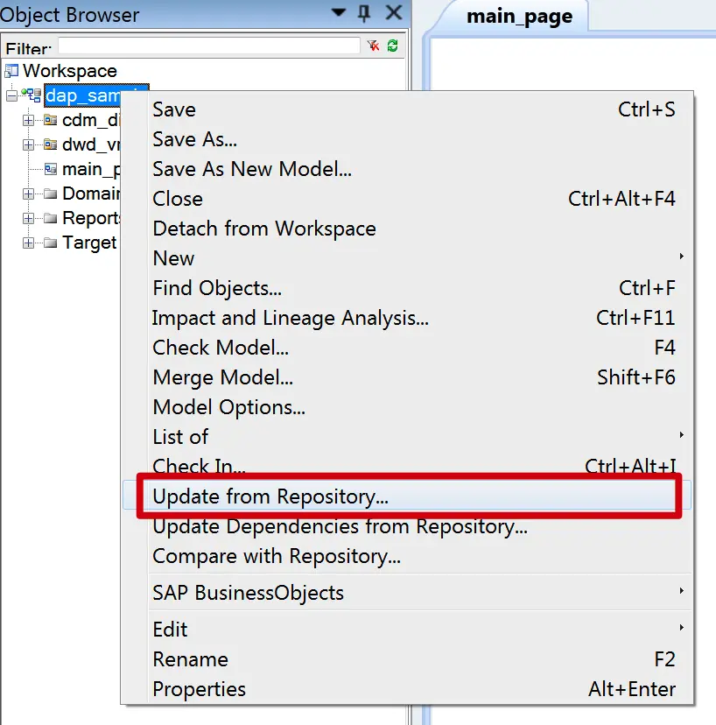Choose Check In... menu entry
The height and width of the screenshot is (725, 716).
(407, 466)
